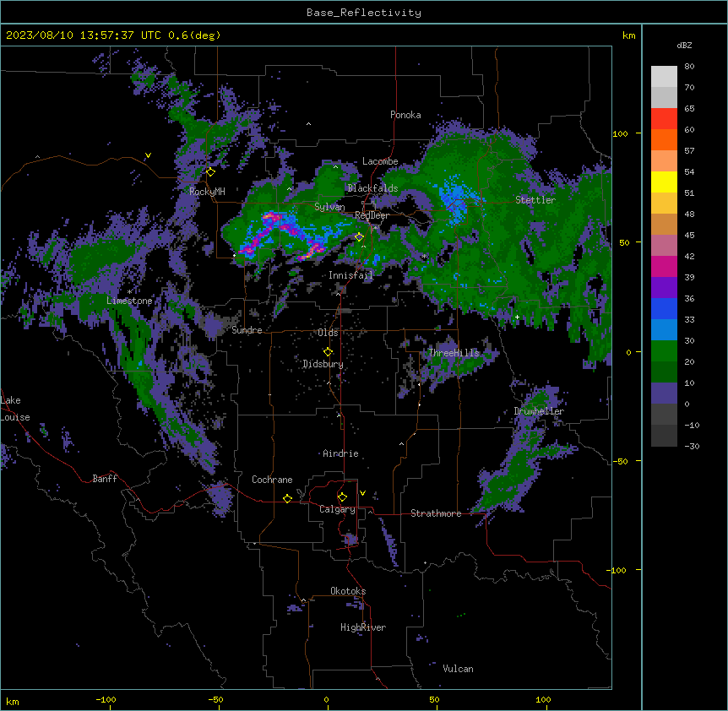Select the dark orange 57-60 dBZ swatch
This screenshot has height=711, width=728.
pyautogui.click(x=664, y=139)
